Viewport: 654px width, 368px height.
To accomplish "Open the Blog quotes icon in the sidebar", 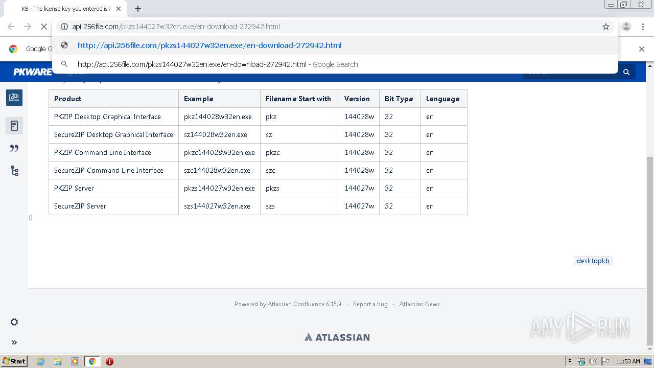I will pyautogui.click(x=14, y=148).
